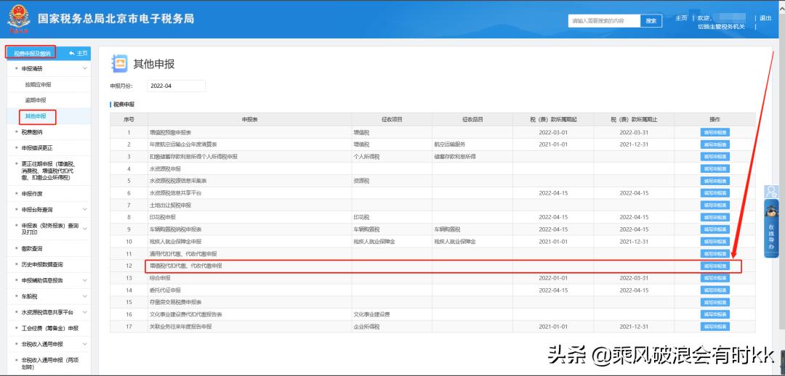Click 填写申报表 for 关联业务往来年度报告申报
Image resolution: width=785 pixels, height=376 pixels.
coord(715,326)
